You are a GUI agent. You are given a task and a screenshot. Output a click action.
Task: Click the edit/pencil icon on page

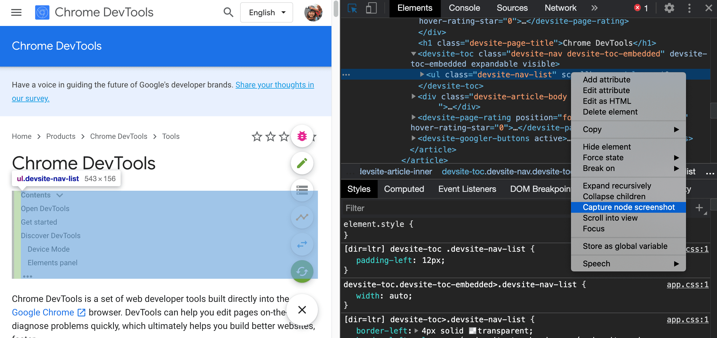(302, 163)
